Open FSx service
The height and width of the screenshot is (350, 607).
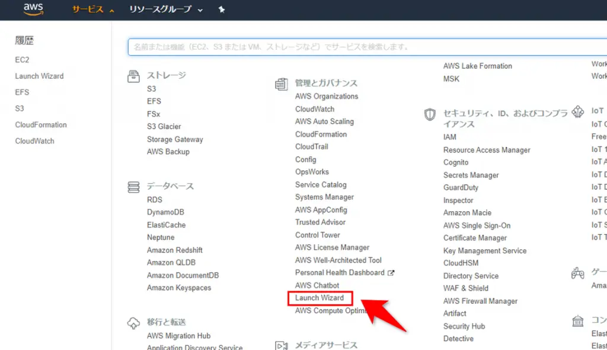pyautogui.click(x=154, y=114)
